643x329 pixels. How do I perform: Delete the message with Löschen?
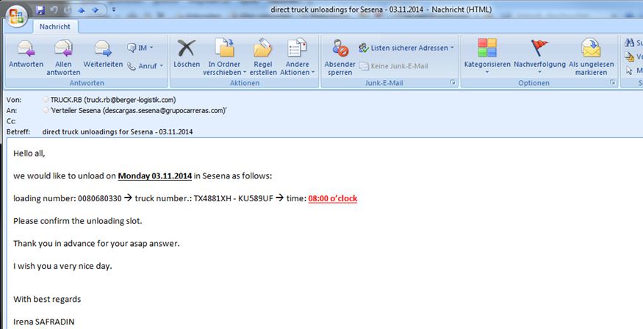(x=187, y=54)
